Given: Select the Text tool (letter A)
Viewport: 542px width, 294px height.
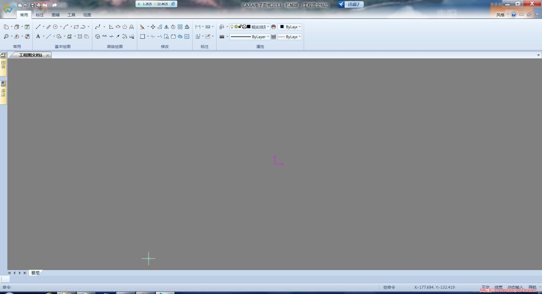Looking at the screenshot, I should (38, 36).
